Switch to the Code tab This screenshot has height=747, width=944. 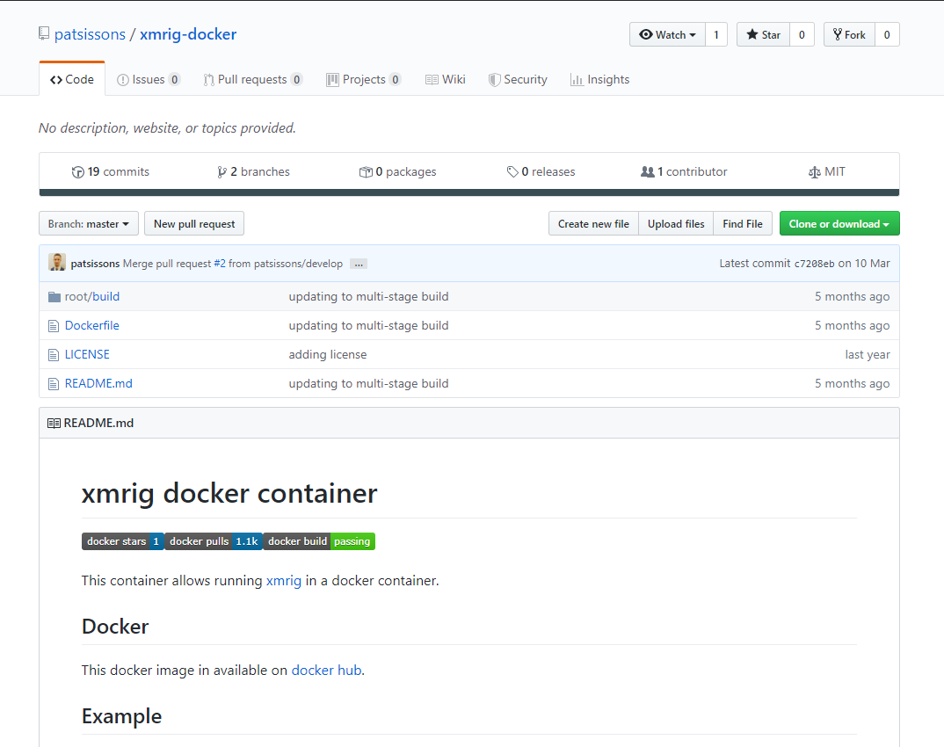click(72, 79)
